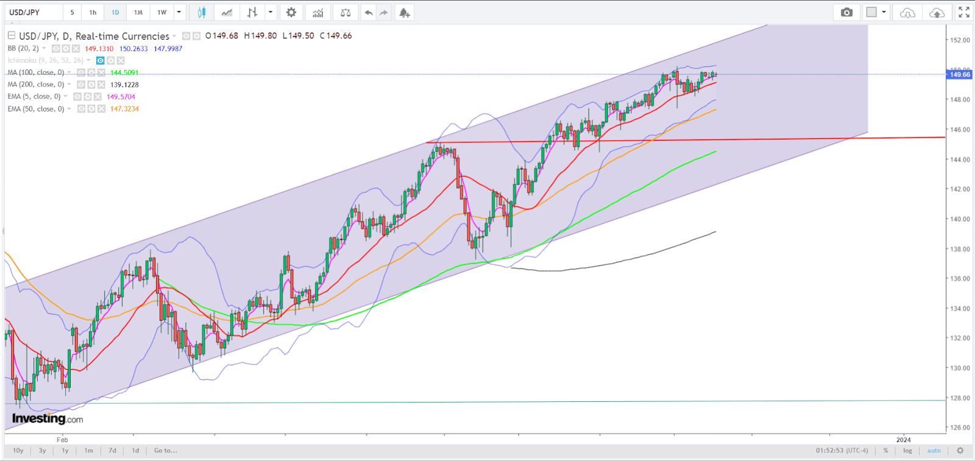975x461 pixels.
Task: Toggle visibility of MA (100, close, 0)
Action: pos(80,72)
